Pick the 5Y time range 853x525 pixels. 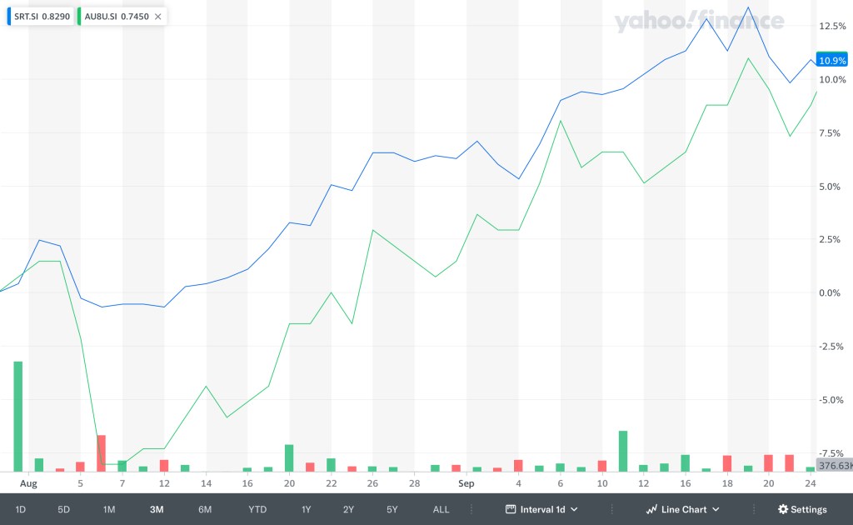392,509
